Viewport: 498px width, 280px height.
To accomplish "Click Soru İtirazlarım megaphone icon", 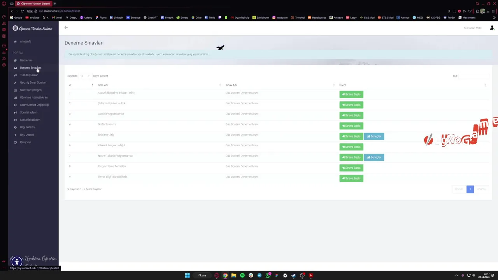I will point(15,112).
